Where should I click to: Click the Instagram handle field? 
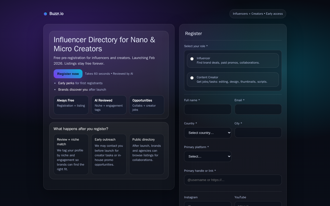tap(208, 204)
